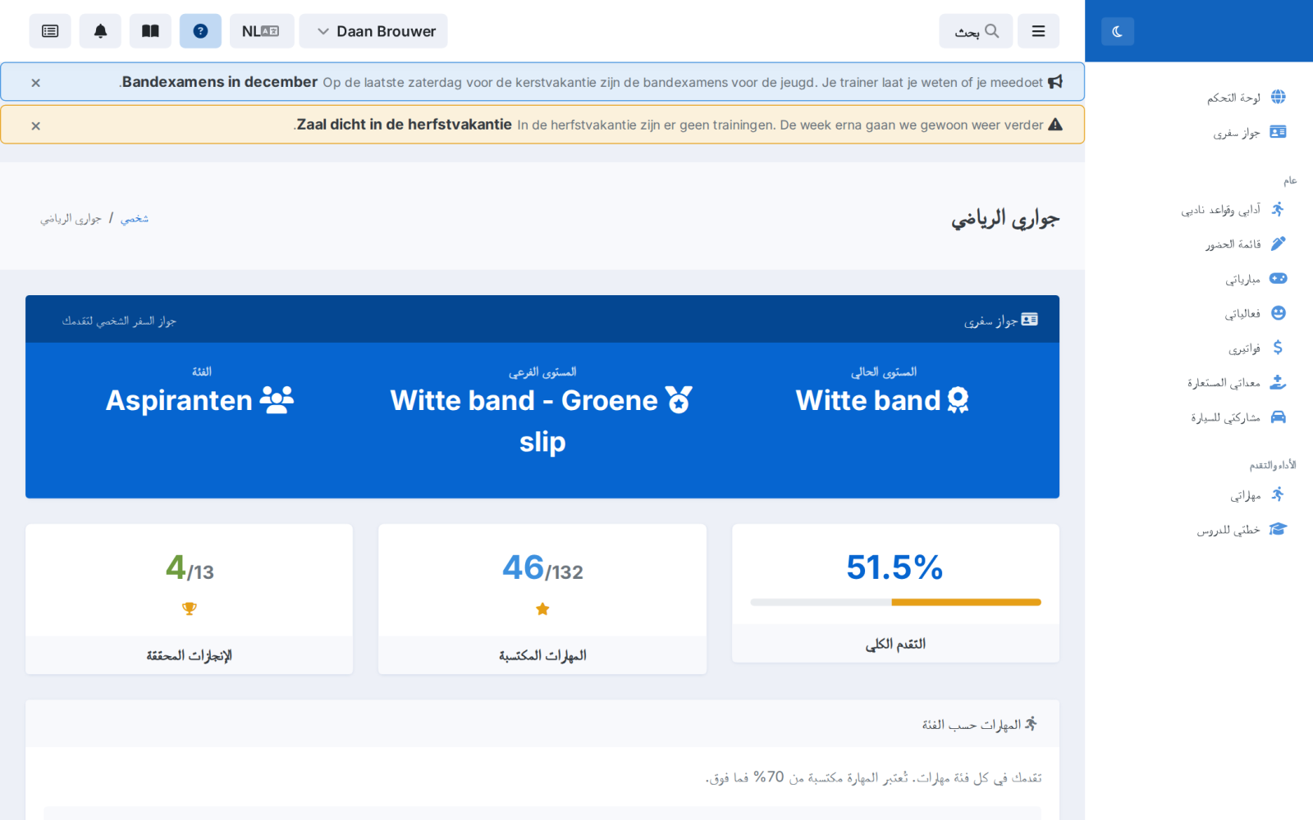Click the trophy icon under 4/13
1313x820 pixels.
point(190,608)
